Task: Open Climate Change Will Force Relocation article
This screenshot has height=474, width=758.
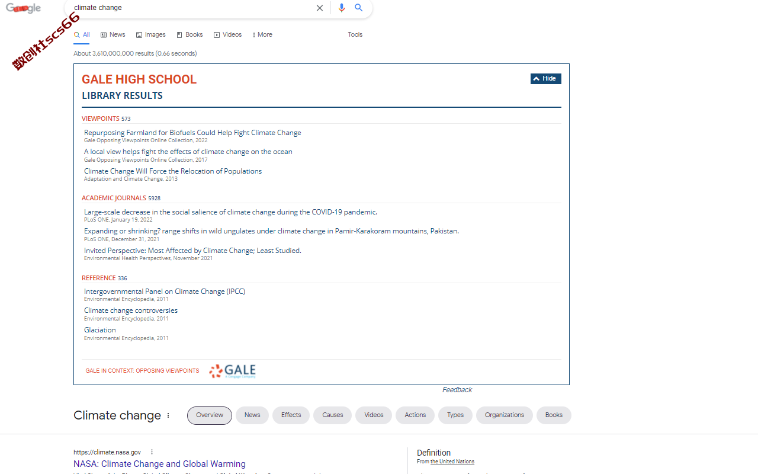Action: [173, 171]
